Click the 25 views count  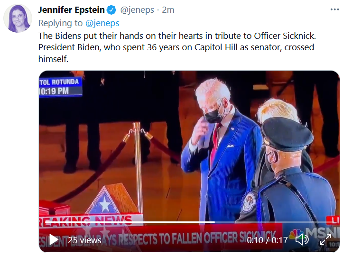(84, 240)
